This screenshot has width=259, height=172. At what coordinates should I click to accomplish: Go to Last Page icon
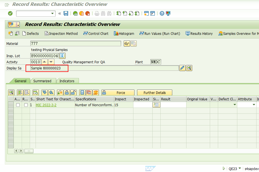tap(137, 13)
